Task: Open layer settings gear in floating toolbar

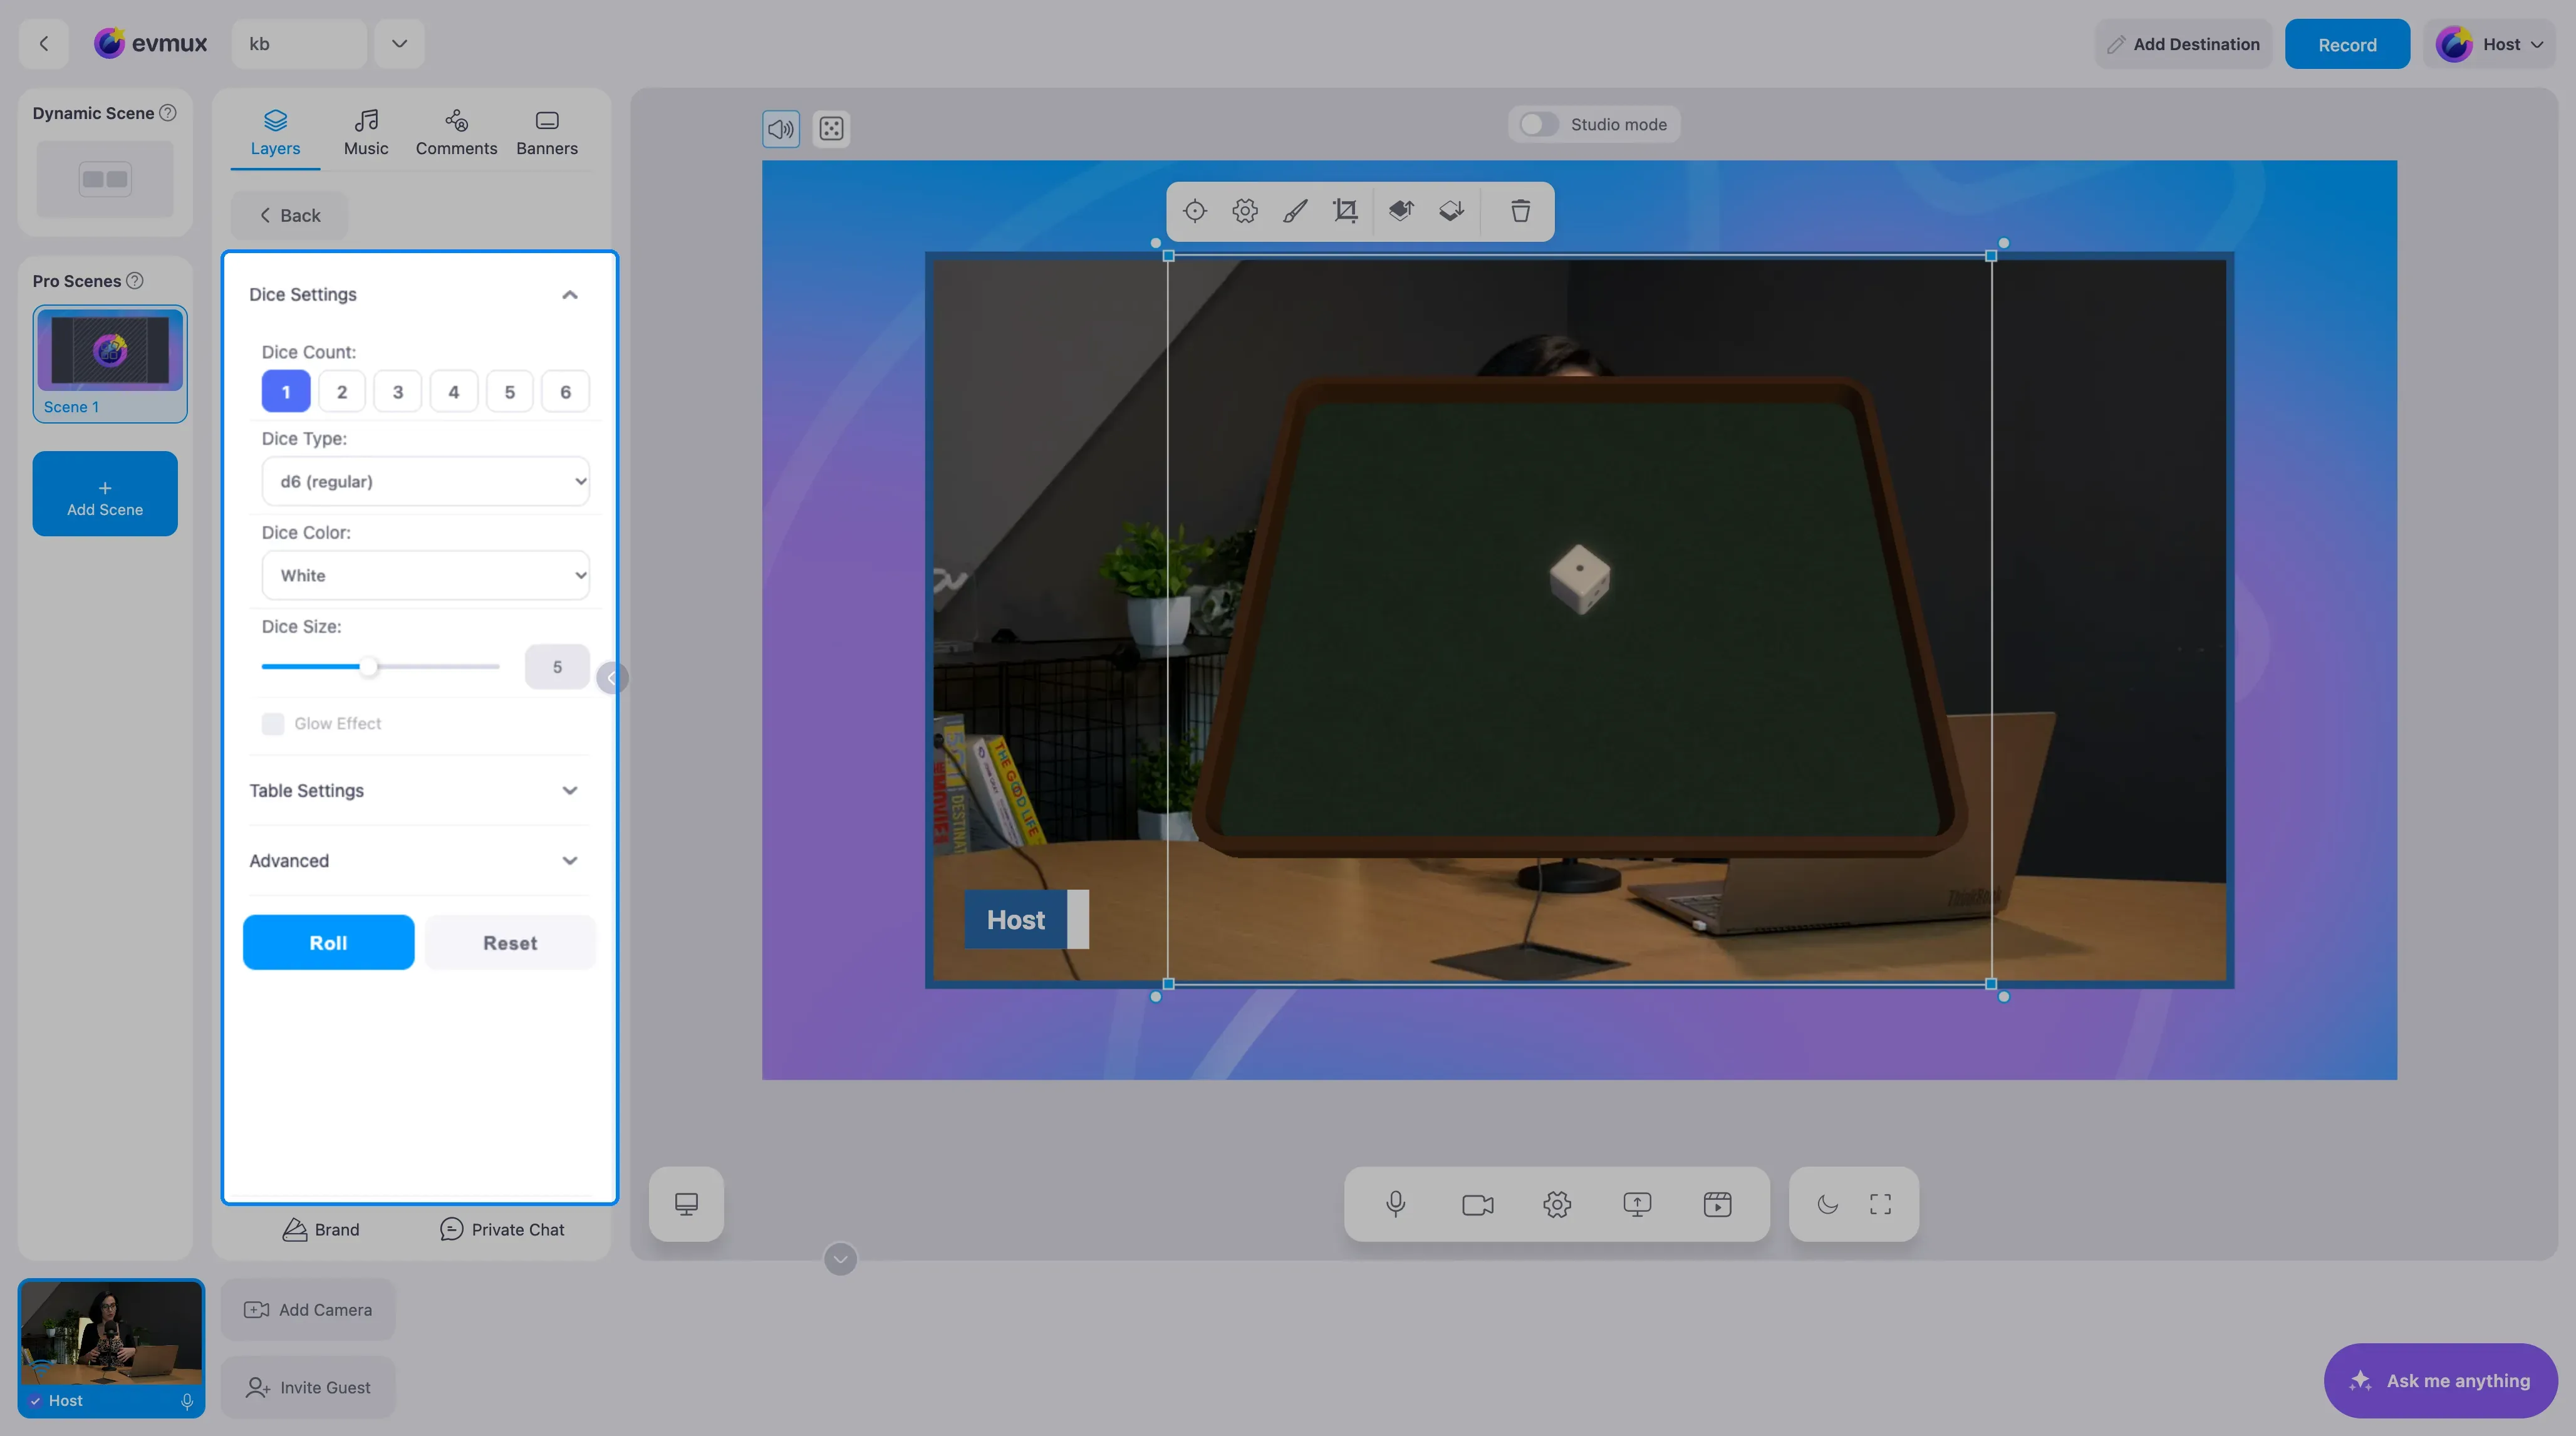Action: pyautogui.click(x=1245, y=211)
